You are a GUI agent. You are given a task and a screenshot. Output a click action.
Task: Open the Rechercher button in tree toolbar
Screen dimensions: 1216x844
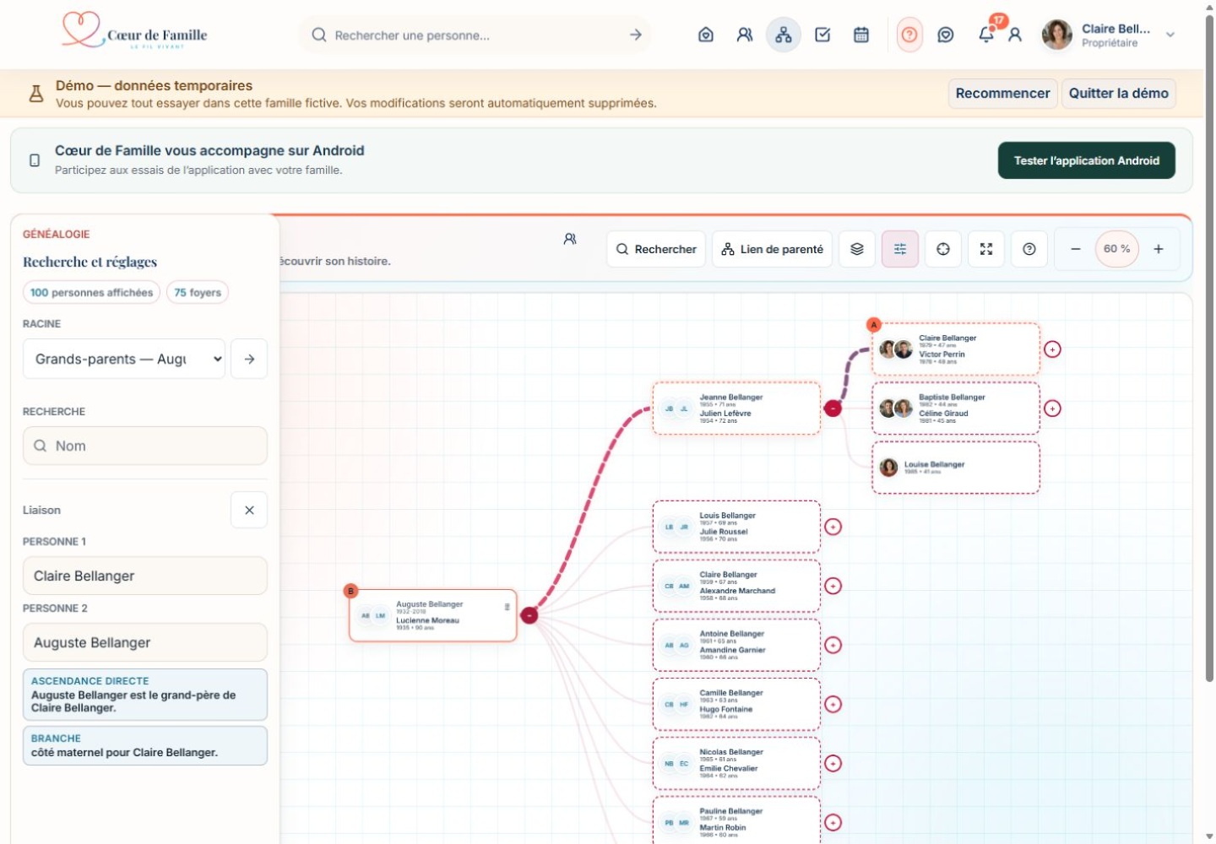point(656,249)
